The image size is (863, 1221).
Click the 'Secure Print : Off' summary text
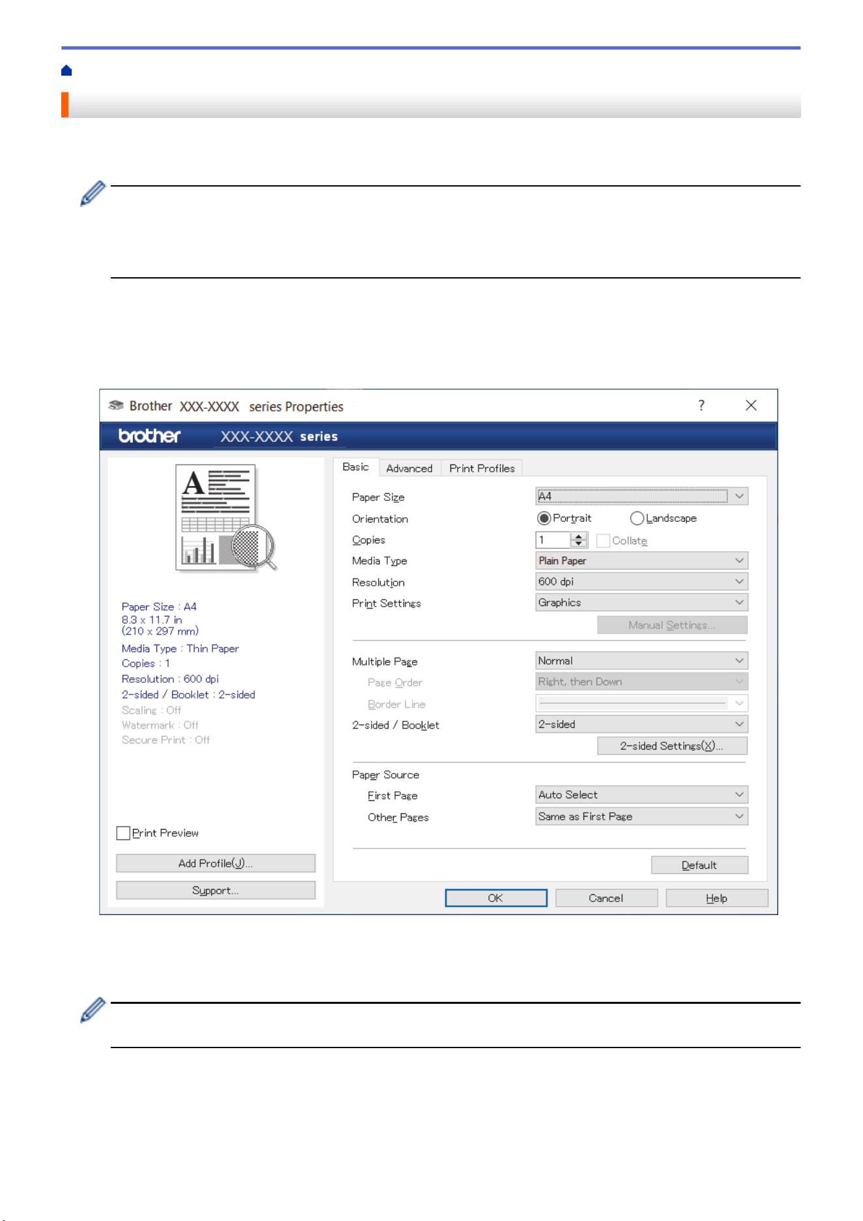(166, 740)
